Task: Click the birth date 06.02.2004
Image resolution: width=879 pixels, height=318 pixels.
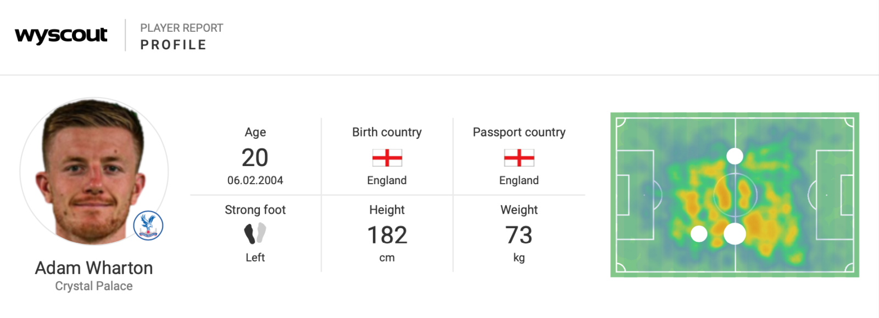Action: (x=255, y=180)
